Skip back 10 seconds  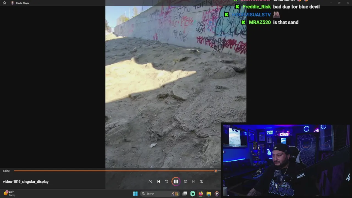pyautogui.click(x=166, y=182)
